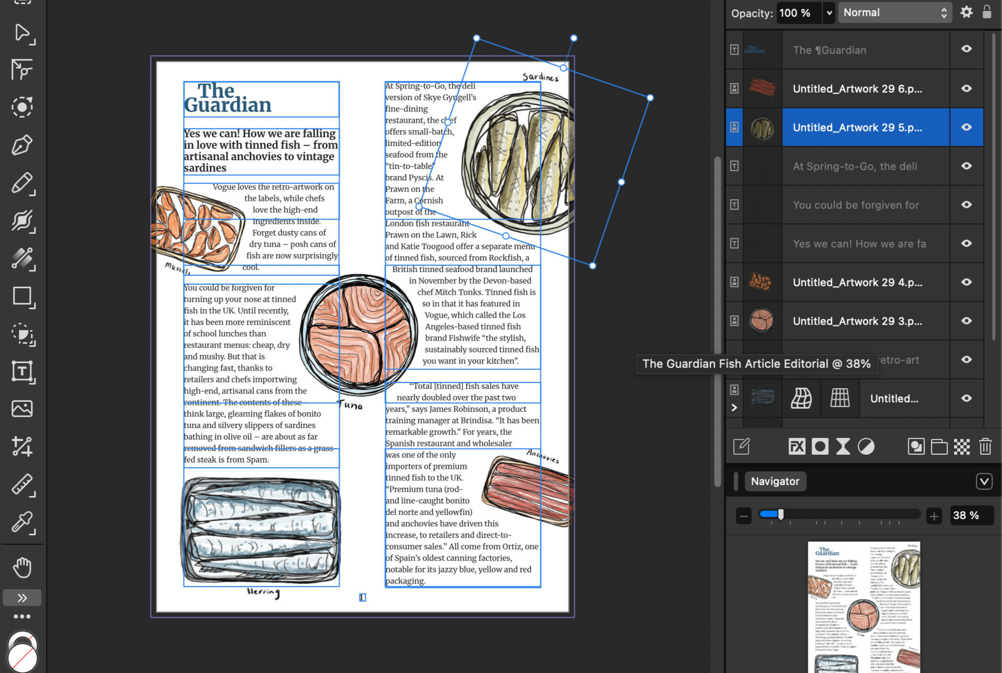Select the Point Transform tool
The image size is (1002, 673).
[22, 107]
